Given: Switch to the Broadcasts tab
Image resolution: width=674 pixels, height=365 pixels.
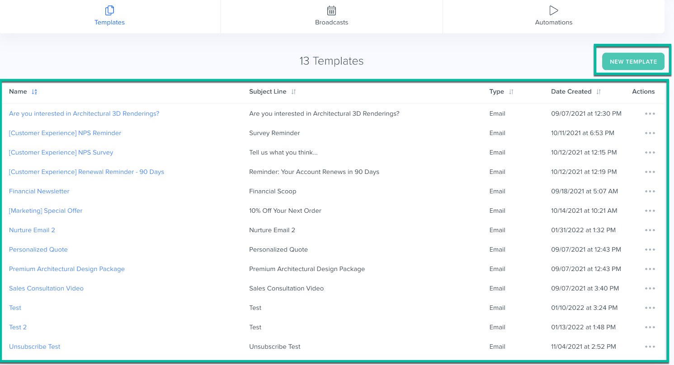Looking at the screenshot, I should pos(332,16).
